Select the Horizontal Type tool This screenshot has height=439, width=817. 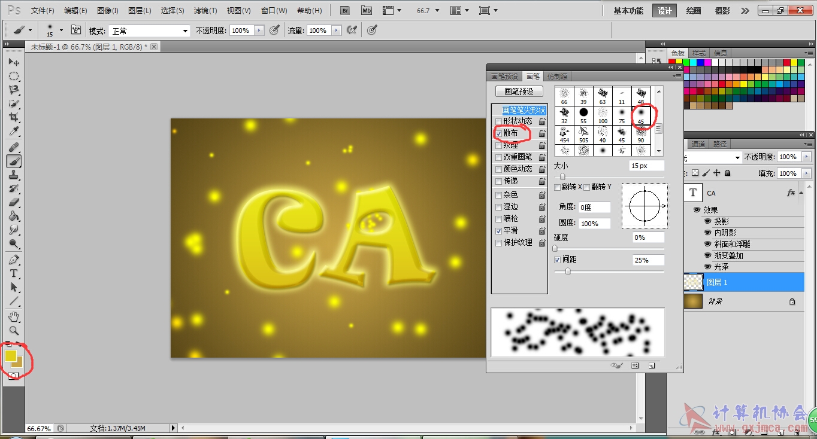pyautogui.click(x=14, y=273)
